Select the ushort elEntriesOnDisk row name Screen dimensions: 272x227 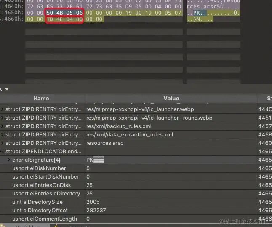[41, 185]
